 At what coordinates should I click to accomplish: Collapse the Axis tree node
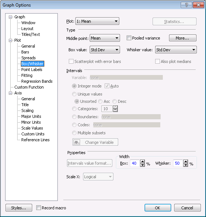pos(10,93)
